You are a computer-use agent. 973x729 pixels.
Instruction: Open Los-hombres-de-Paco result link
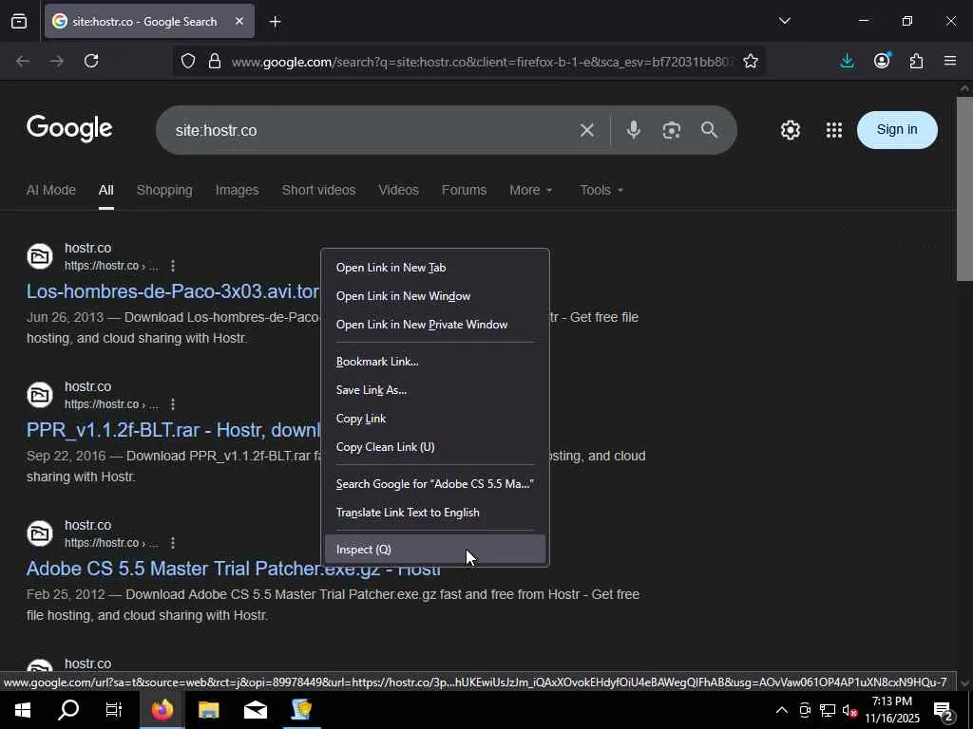click(x=173, y=291)
